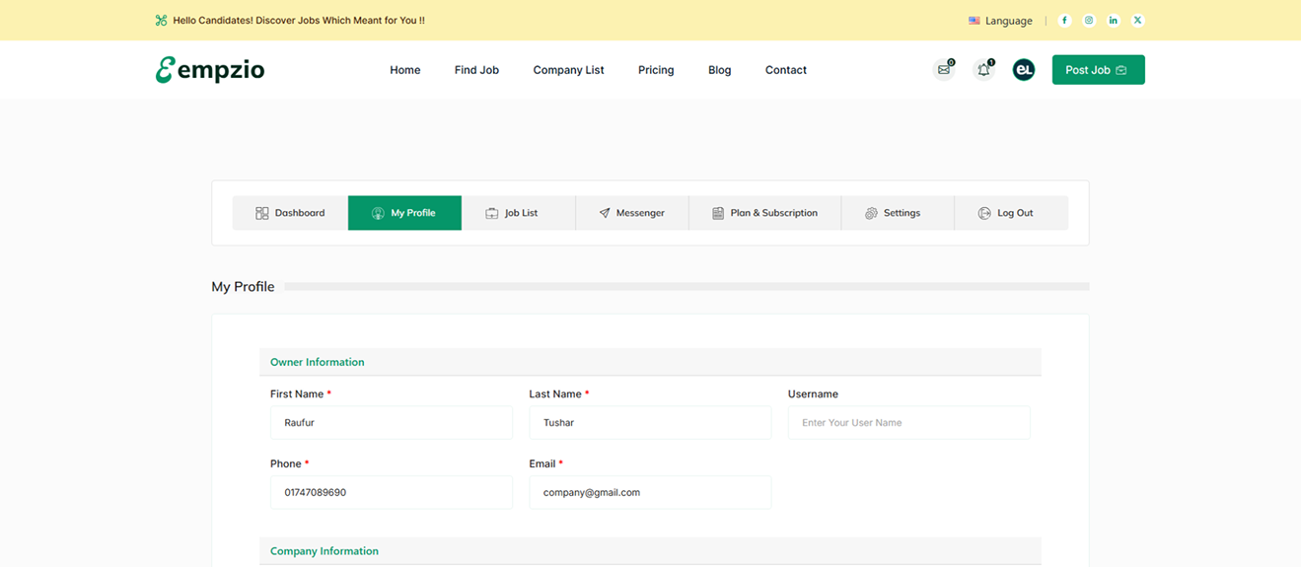
Task: Go to Home in navigation
Action: point(405,70)
